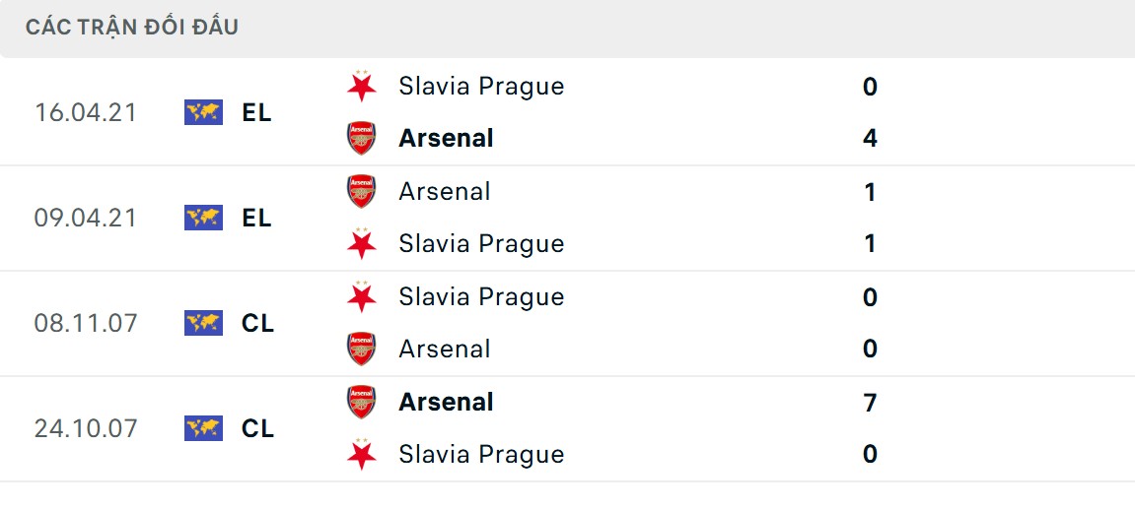The width and height of the screenshot is (1135, 509).
Task: Click the 08.11.07 match date
Action: (86, 323)
